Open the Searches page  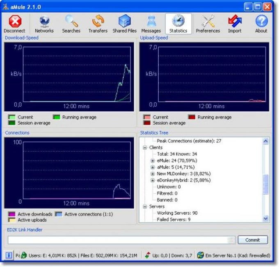71,24
